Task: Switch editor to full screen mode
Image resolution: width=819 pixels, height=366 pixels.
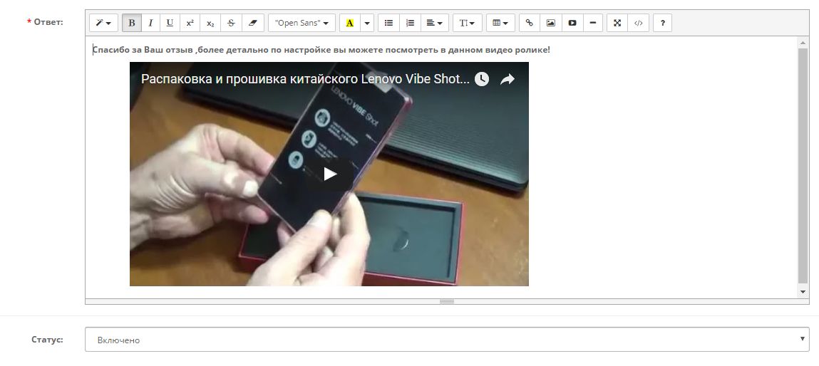Action: (617, 23)
